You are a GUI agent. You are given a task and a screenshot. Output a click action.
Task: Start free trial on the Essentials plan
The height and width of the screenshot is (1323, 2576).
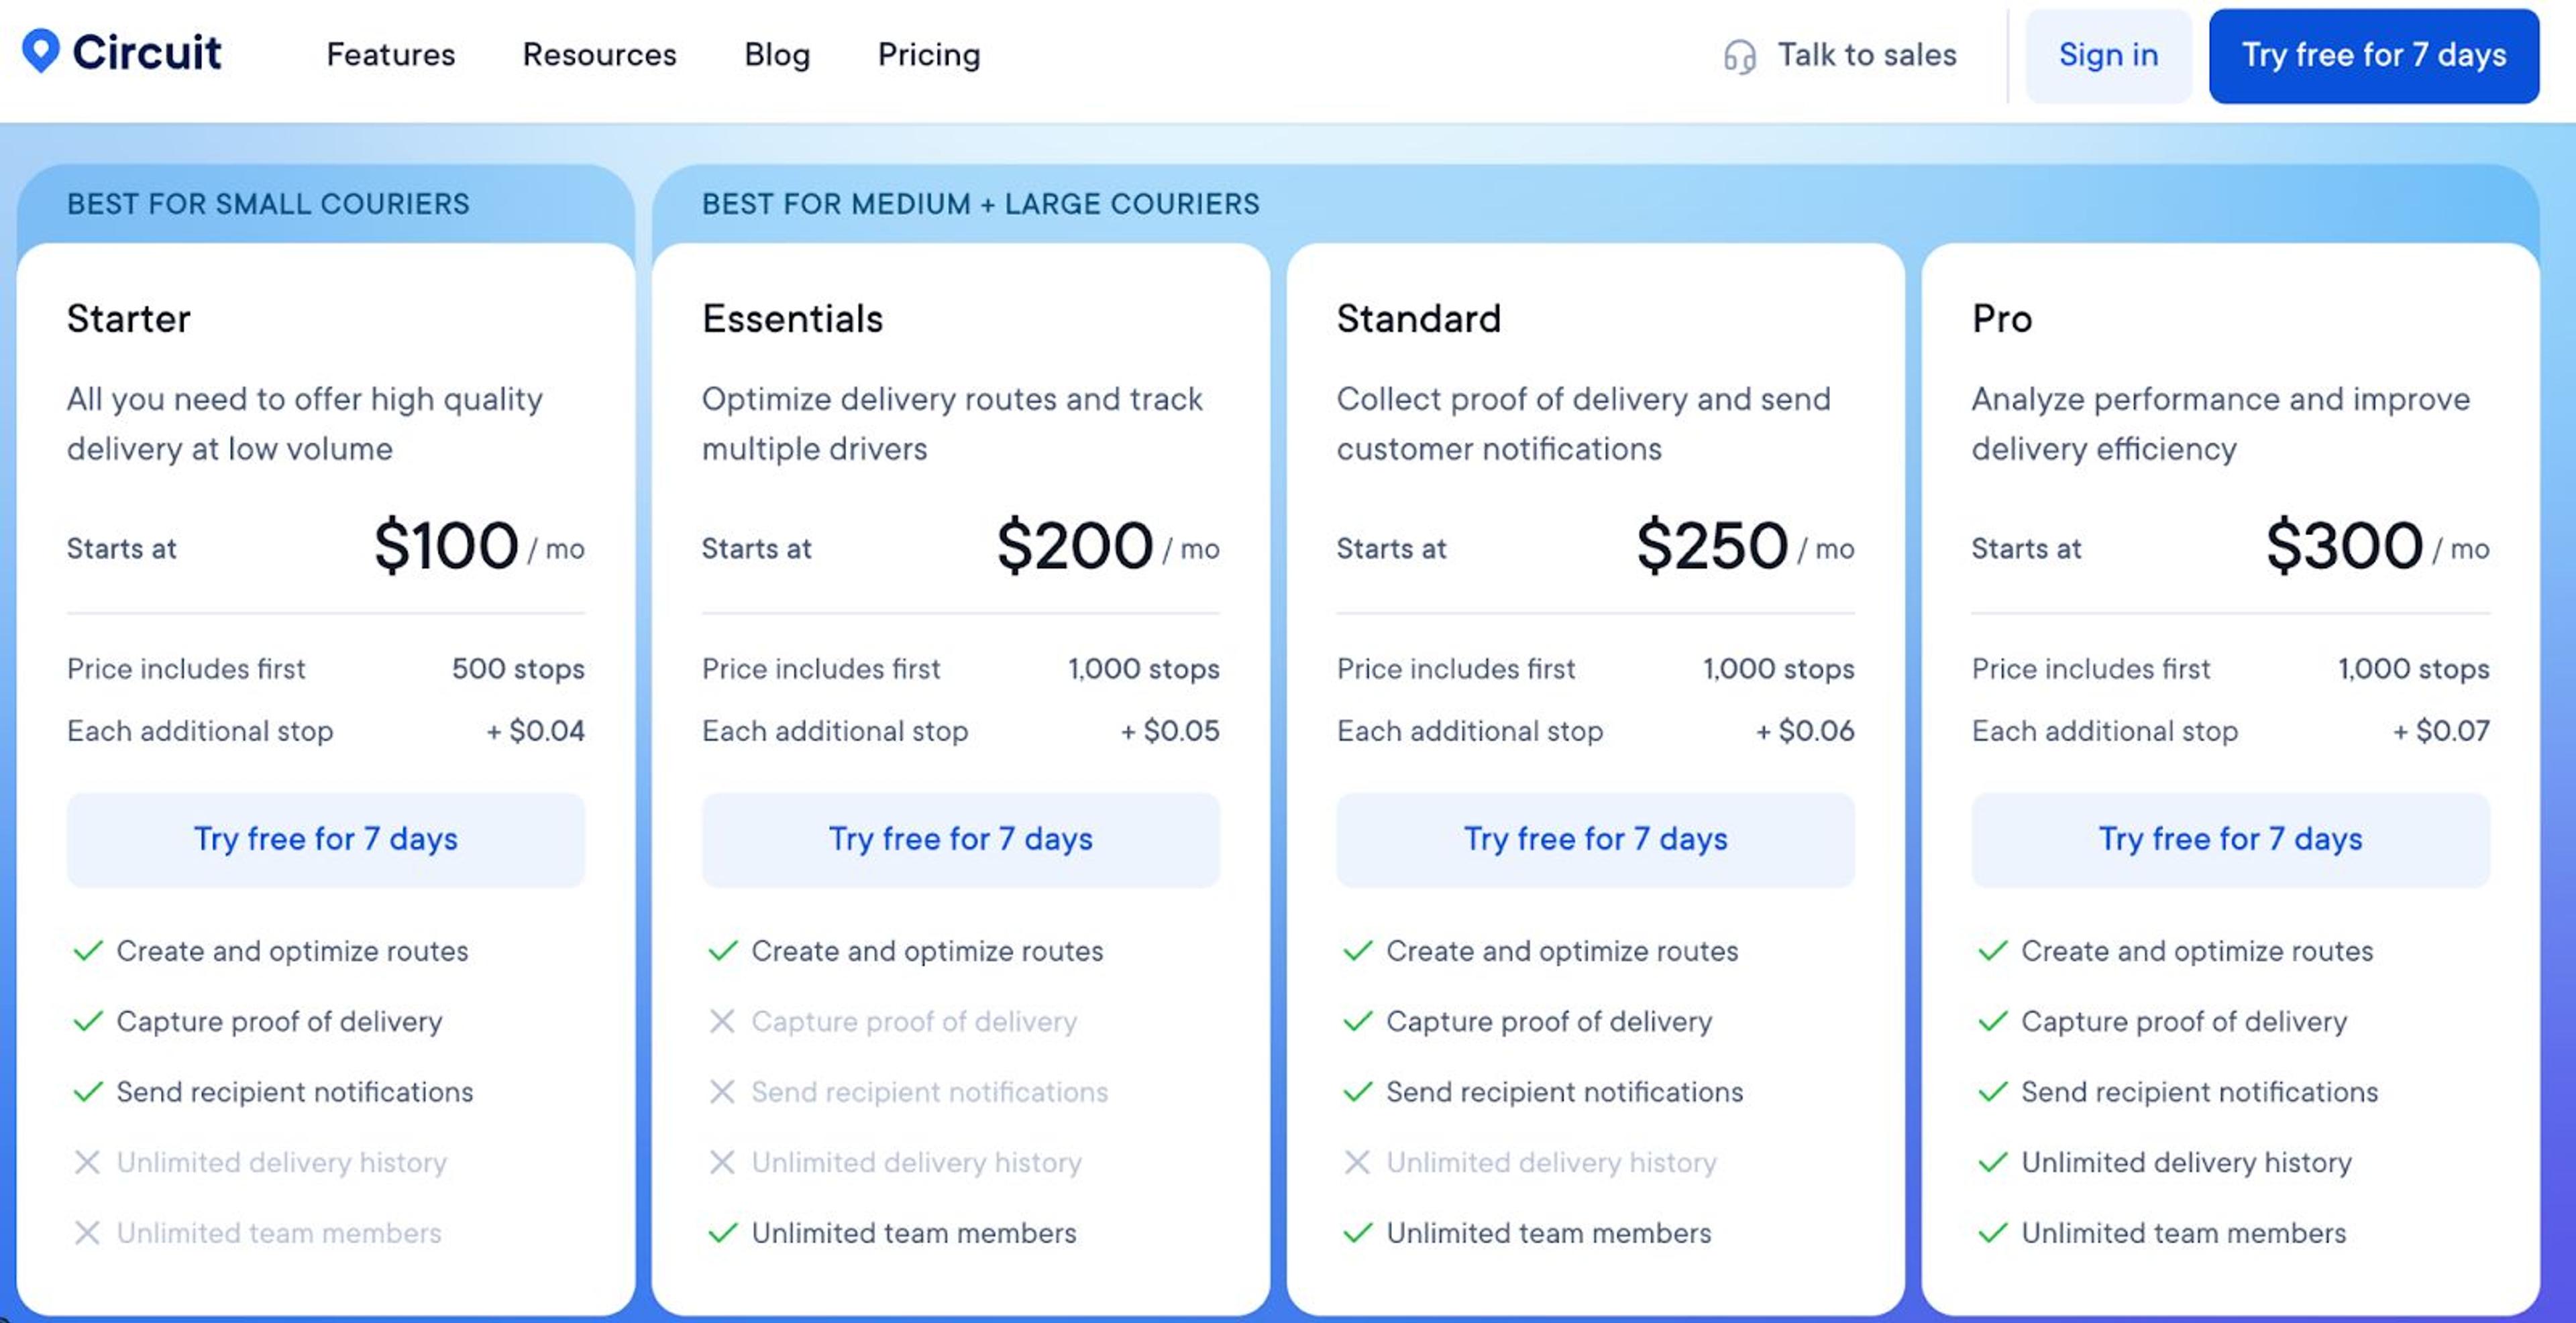point(961,840)
